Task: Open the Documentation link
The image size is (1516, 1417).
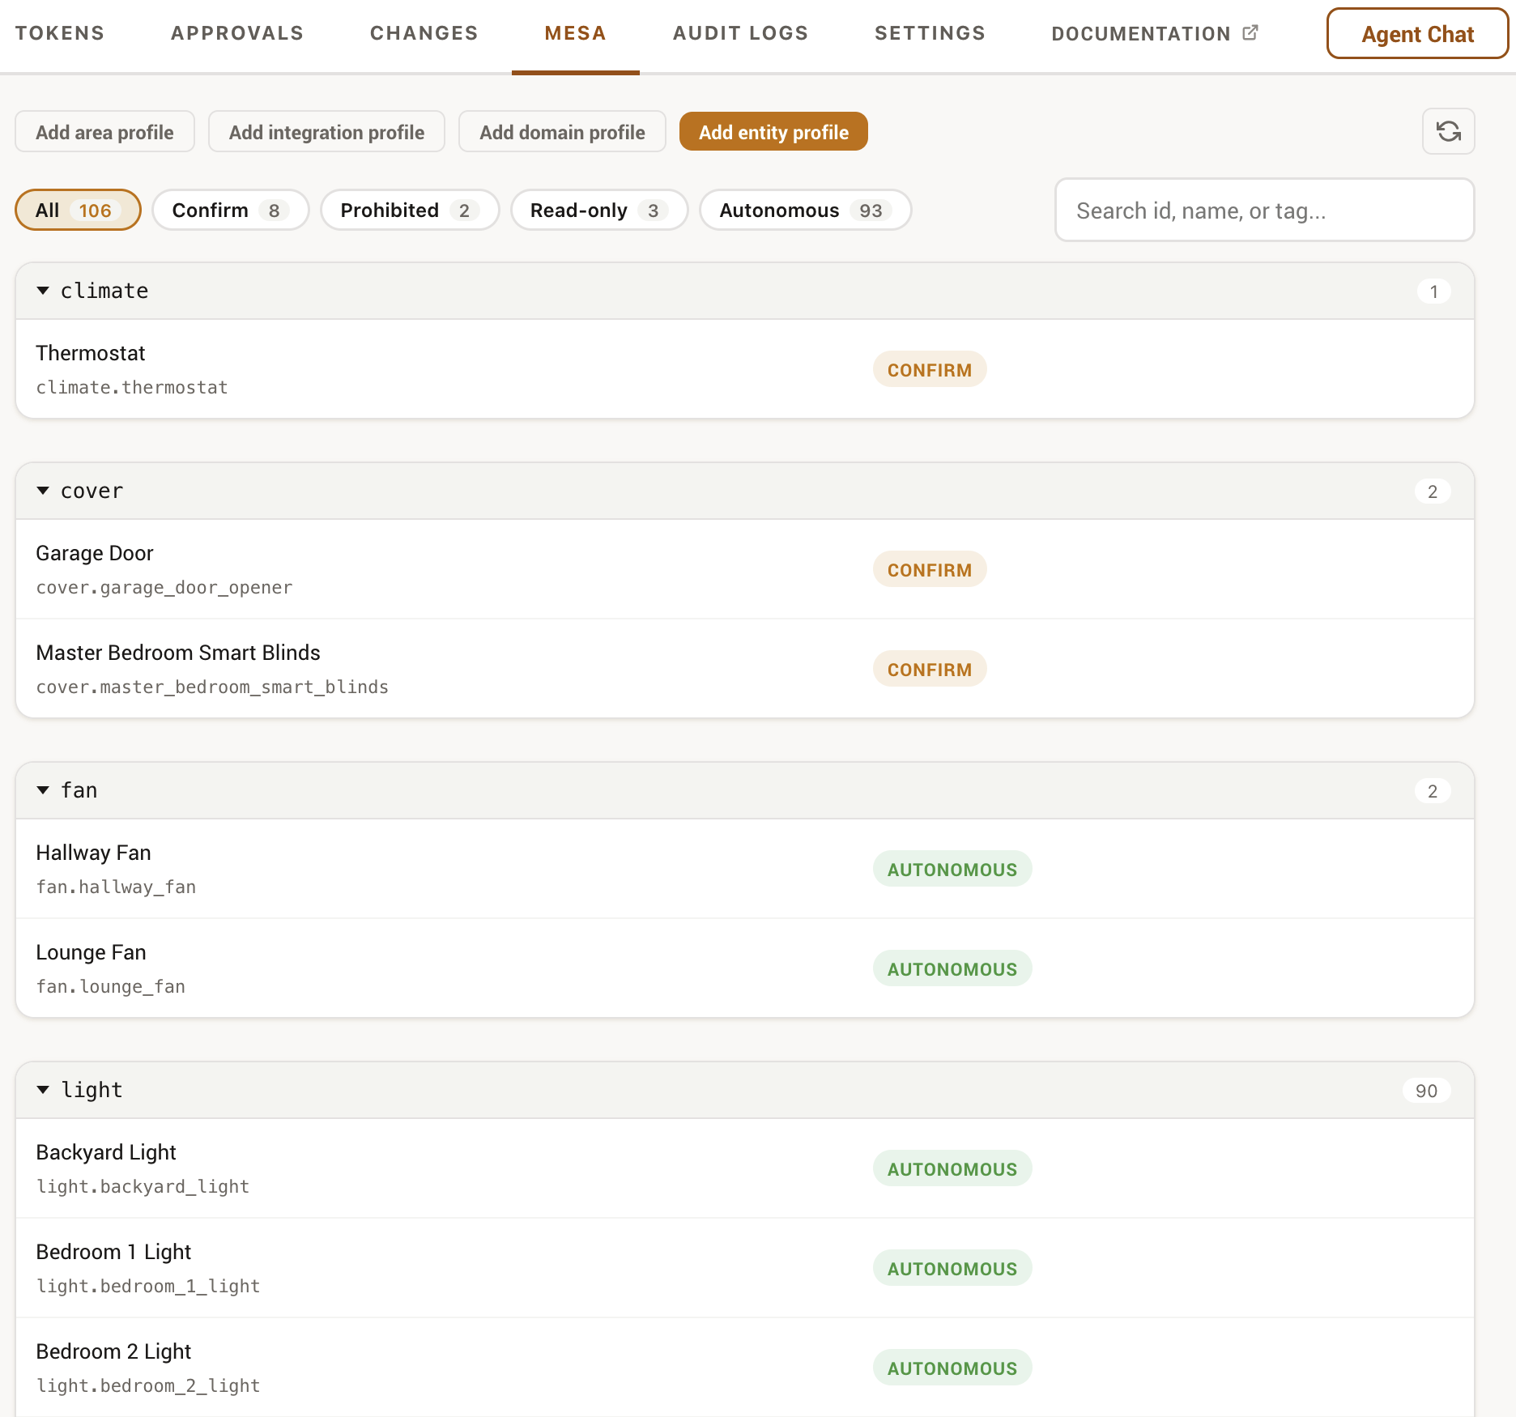Action: coord(1155,33)
